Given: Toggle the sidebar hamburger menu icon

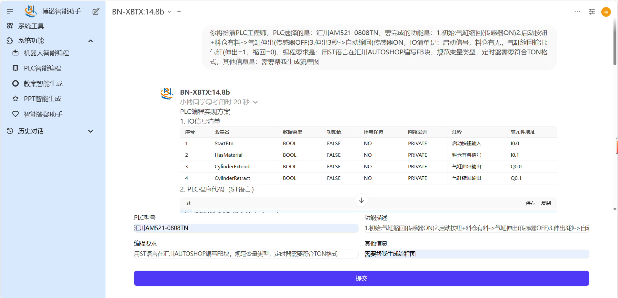Looking at the screenshot, I should pyautogui.click(x=10, y=12).
